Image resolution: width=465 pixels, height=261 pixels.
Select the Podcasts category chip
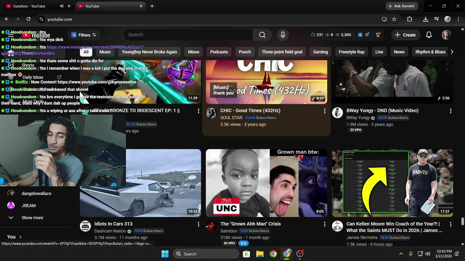pyautogui.click(x=219, y=52)
